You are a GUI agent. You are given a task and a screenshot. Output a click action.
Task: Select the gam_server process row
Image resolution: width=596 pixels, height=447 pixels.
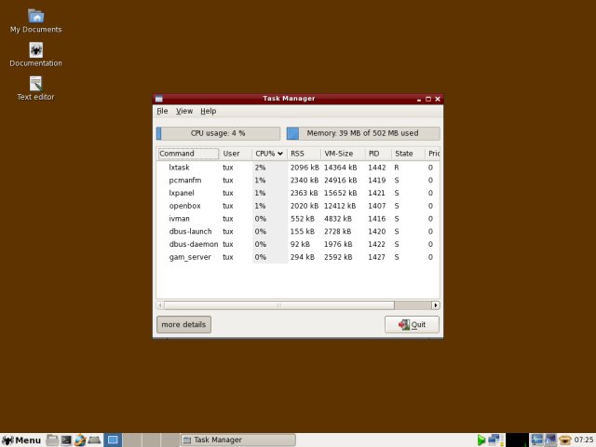(298, 257)
